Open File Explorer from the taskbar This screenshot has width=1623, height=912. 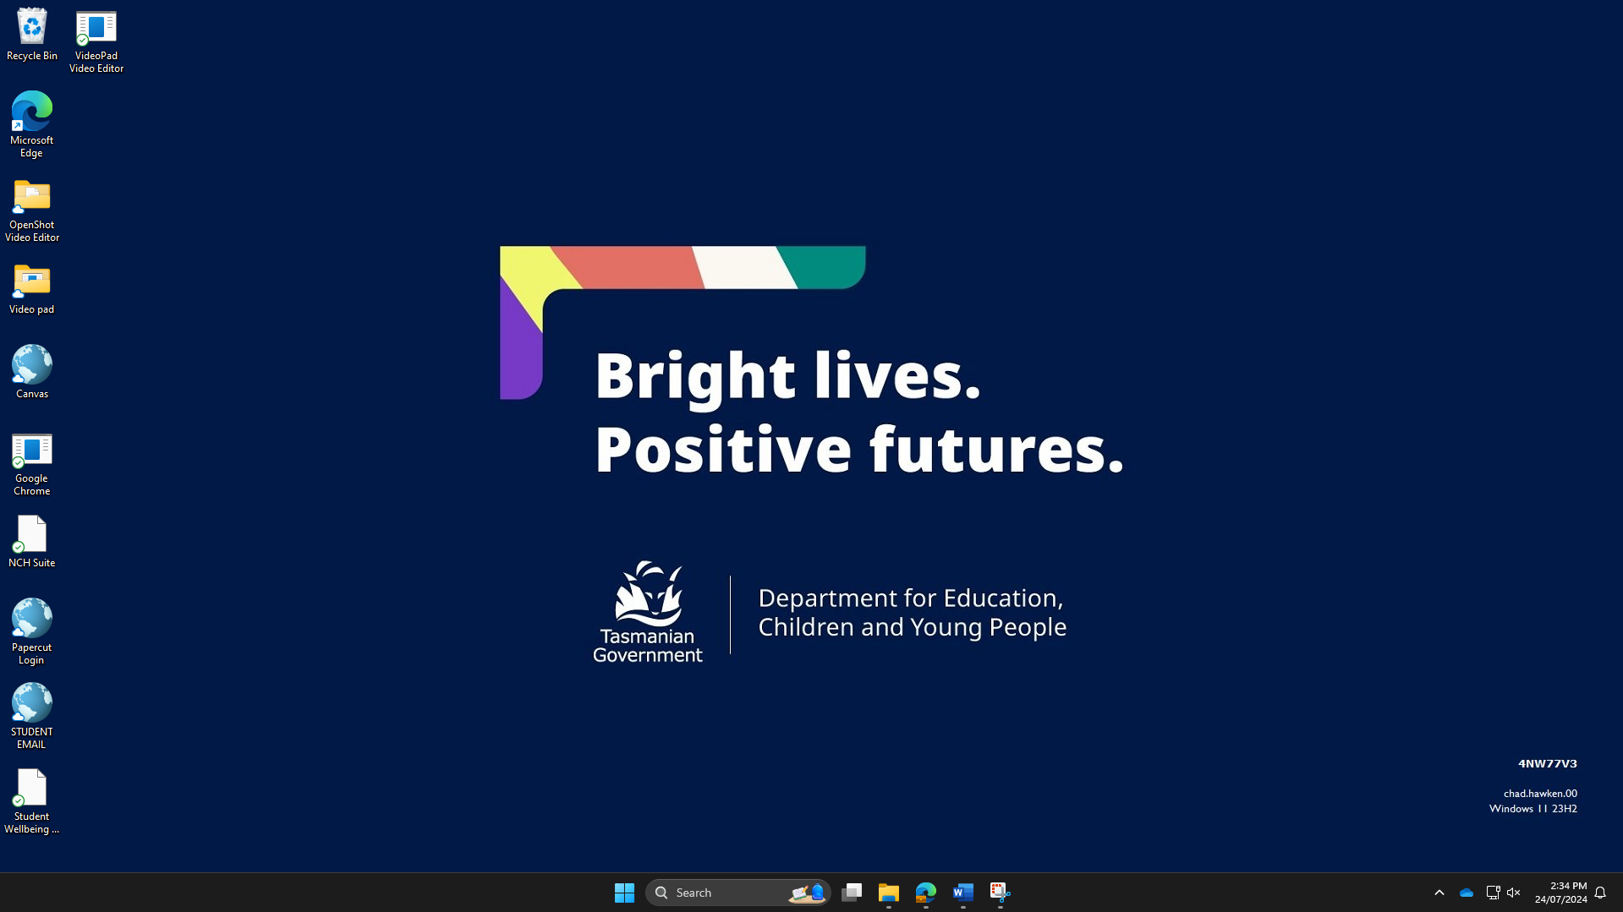889,893
